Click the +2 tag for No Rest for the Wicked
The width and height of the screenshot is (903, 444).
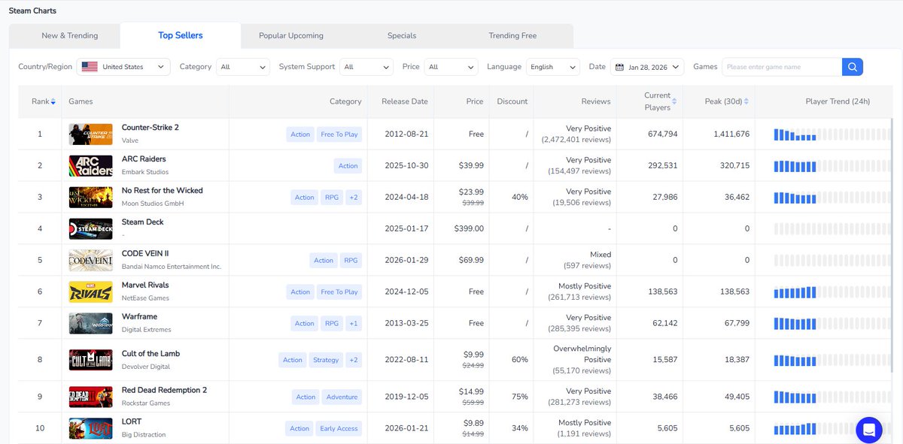click(354, 198)
